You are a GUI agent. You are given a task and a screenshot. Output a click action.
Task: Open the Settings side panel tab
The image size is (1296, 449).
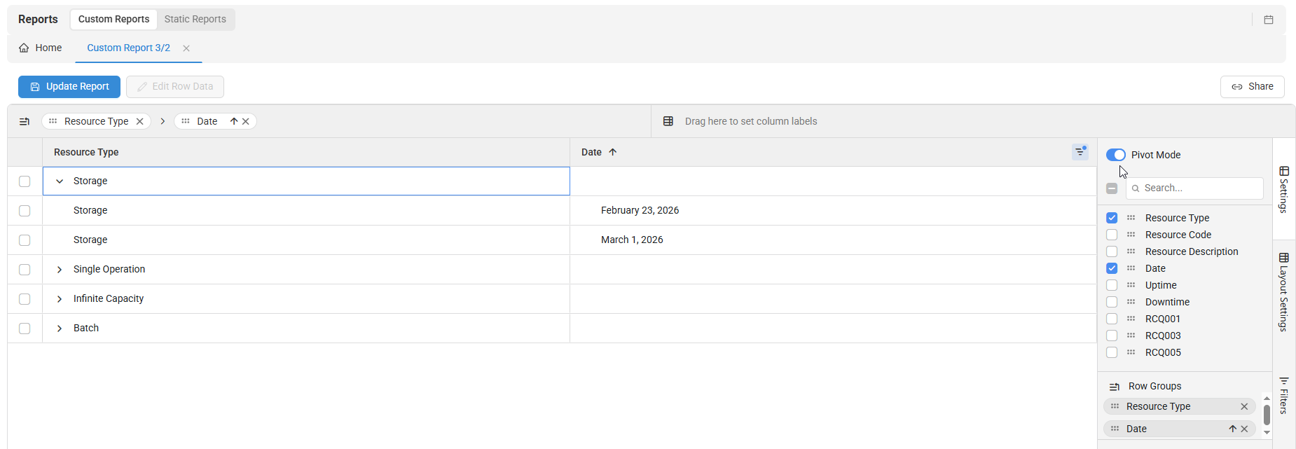click(1283, 189)
